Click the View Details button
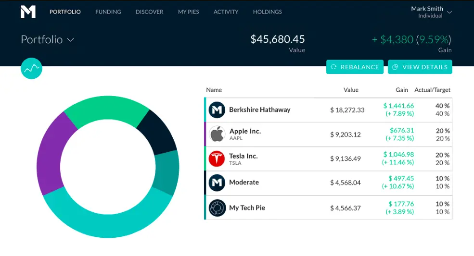This screenshot has width=474, height=256. tap(420, 67)
